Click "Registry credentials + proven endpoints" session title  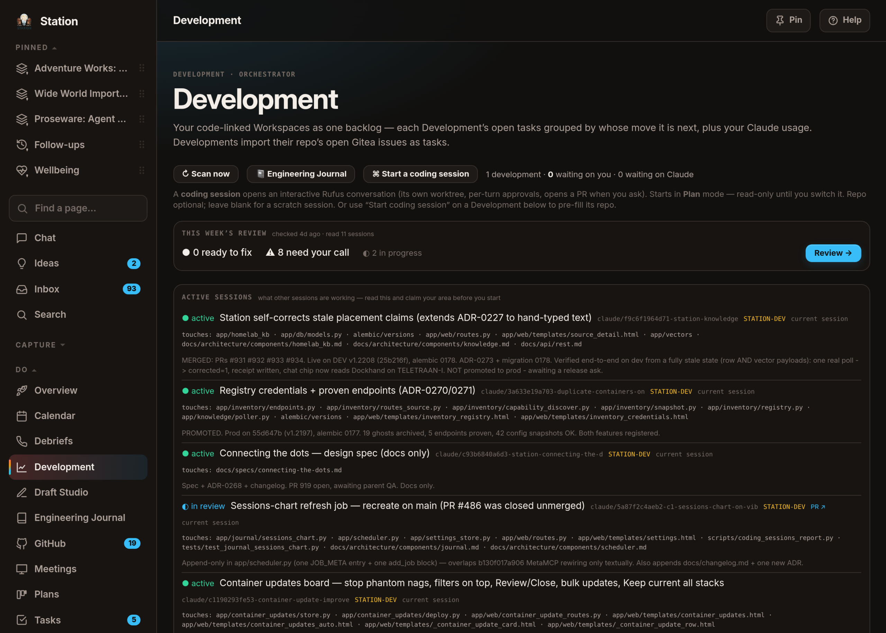pos(347,390)
